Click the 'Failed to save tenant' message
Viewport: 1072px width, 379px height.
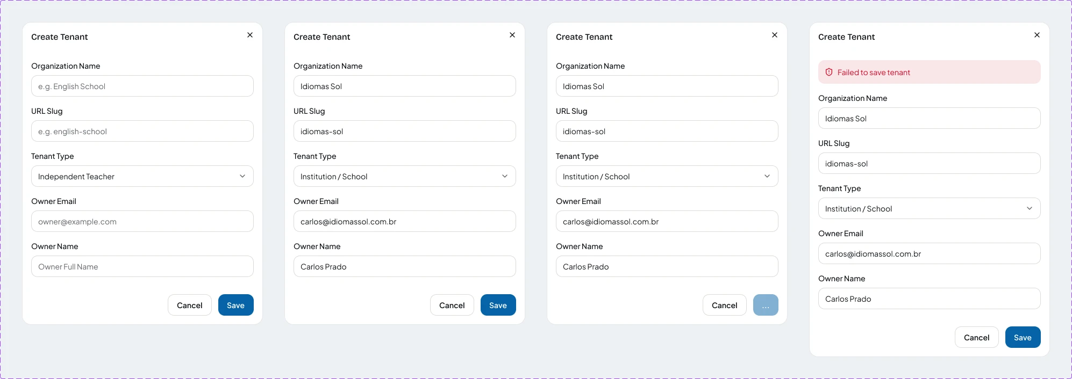874,72
